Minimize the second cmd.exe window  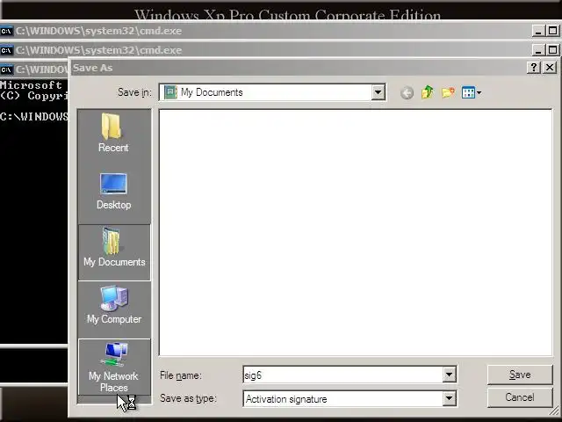click(537, 50)
